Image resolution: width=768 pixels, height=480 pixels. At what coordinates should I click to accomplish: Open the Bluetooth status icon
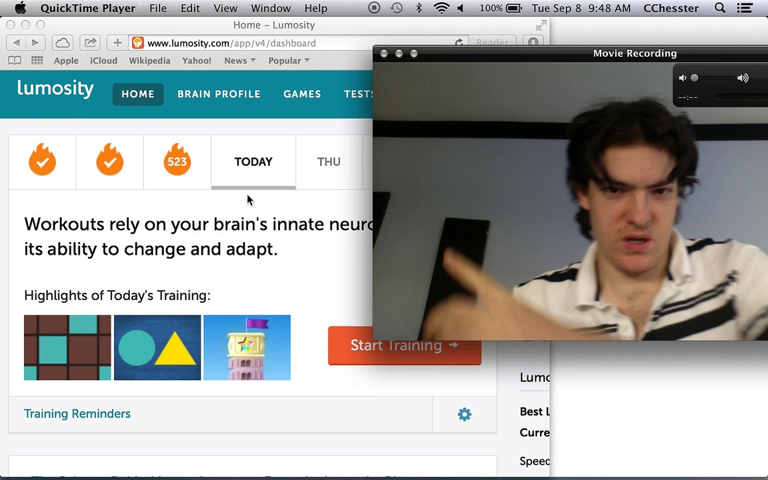click(419, 8)
